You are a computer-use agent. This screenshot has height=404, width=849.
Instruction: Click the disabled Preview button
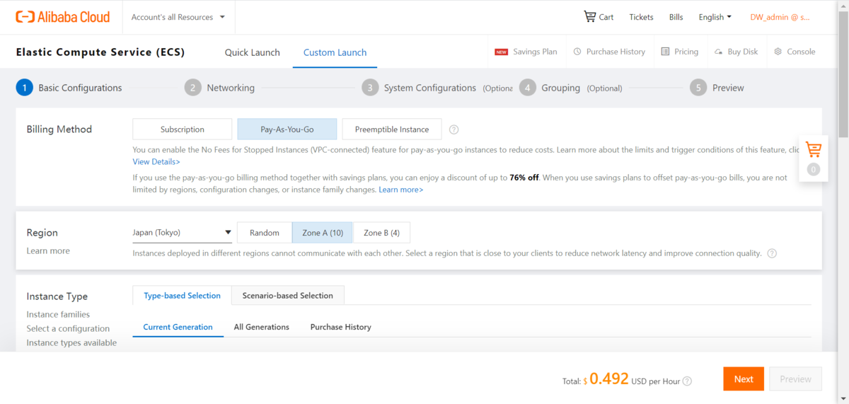pyautogui.click(x=795, y=379)
